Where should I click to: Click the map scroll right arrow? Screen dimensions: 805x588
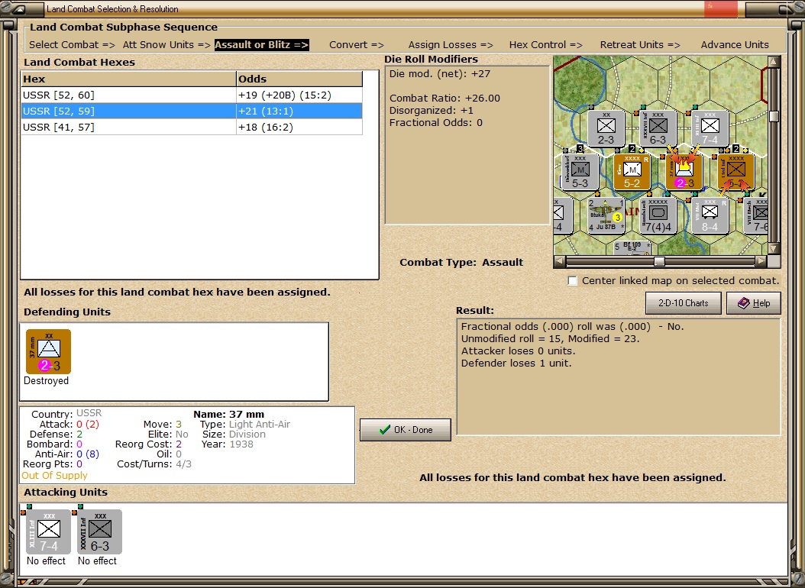tap(762, 262)
